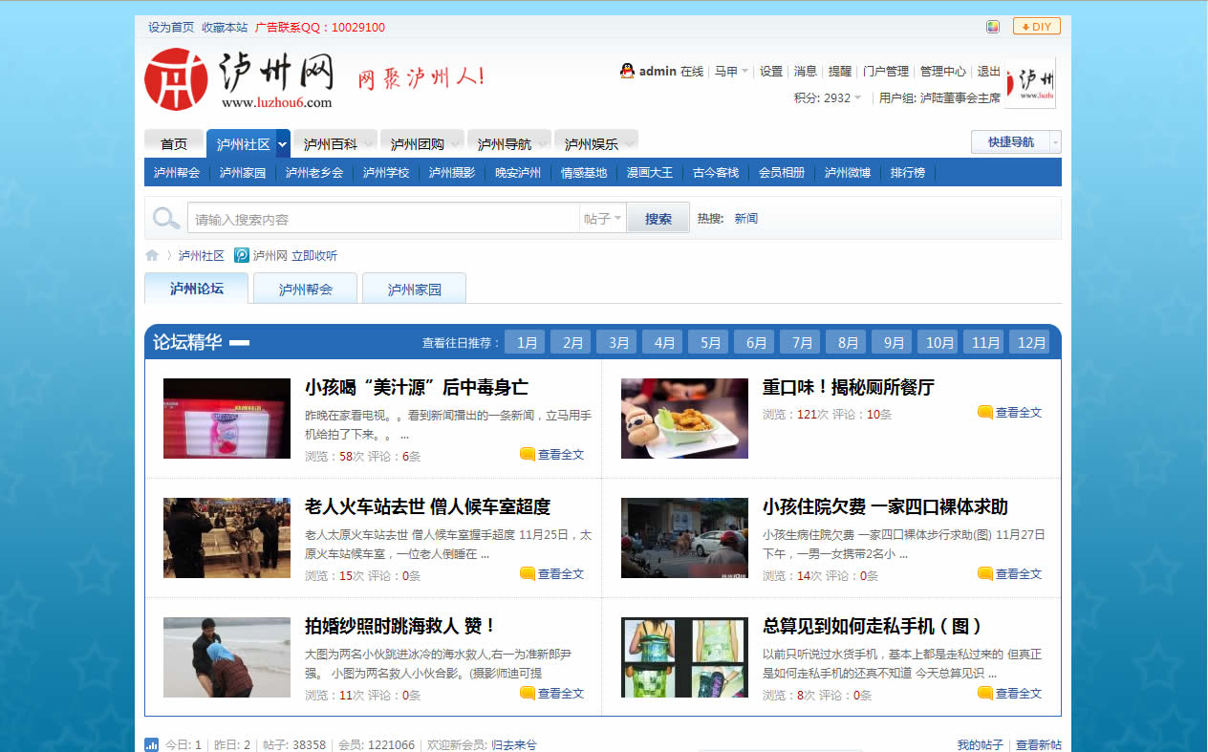Select the 泸州论坛 forum tab

coord(197,288)
